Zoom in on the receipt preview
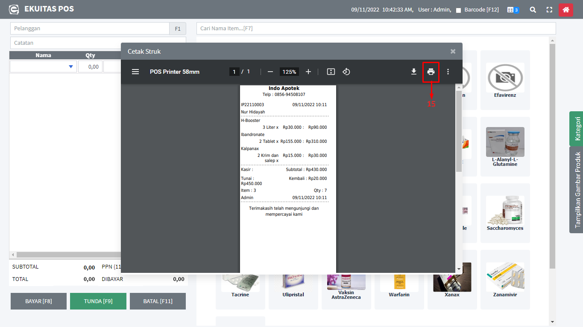Image resolution: width=583 pixels, height=327 pixels. point(308,72)
